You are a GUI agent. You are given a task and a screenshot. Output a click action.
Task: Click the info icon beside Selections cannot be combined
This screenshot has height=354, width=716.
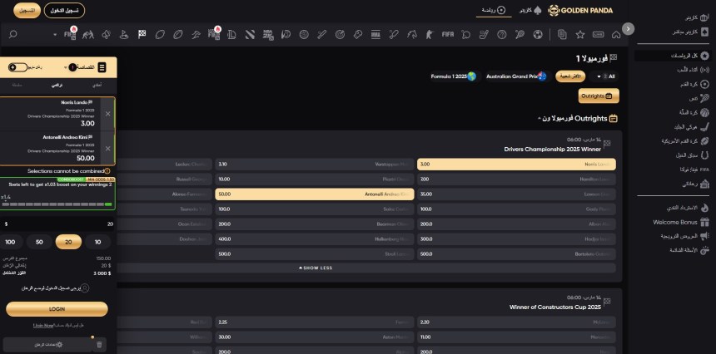(107, 171)
